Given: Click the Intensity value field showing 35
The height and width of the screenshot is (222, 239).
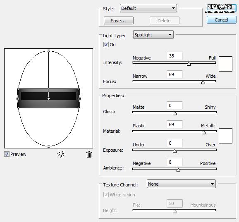Looking at the screenshot, I should click(174, 56).
